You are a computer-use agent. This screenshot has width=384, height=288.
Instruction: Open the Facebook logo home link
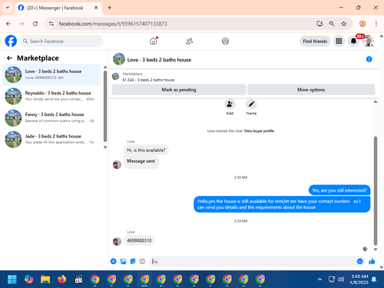point(11,41)
